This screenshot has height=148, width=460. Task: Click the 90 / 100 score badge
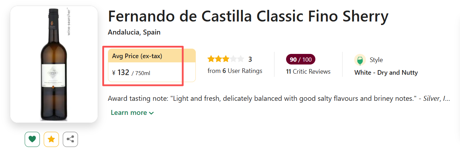tap(301, 60)
